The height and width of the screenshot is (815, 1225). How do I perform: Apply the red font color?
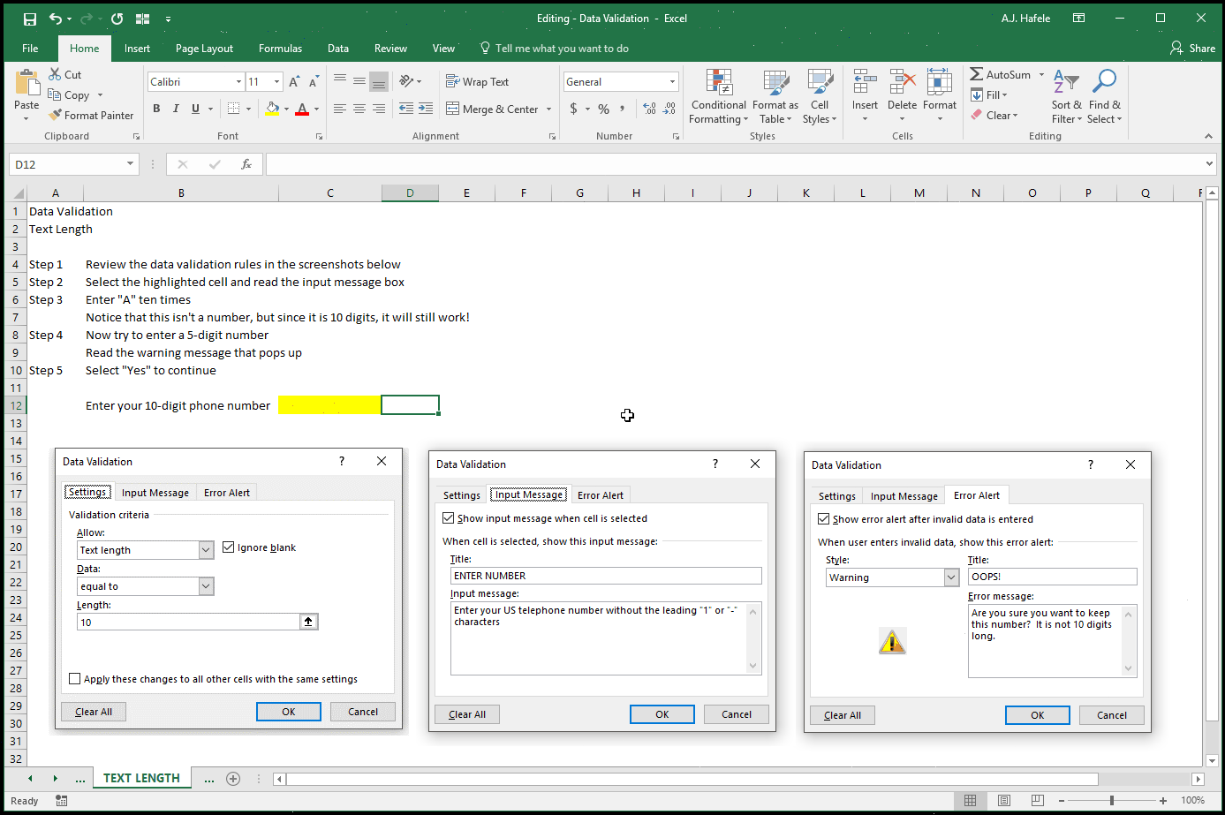tap(302, 109)
